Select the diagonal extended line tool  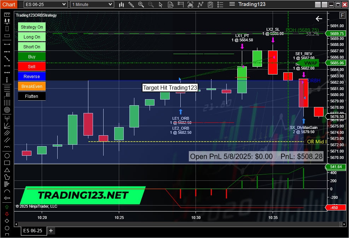pos(7,59)
